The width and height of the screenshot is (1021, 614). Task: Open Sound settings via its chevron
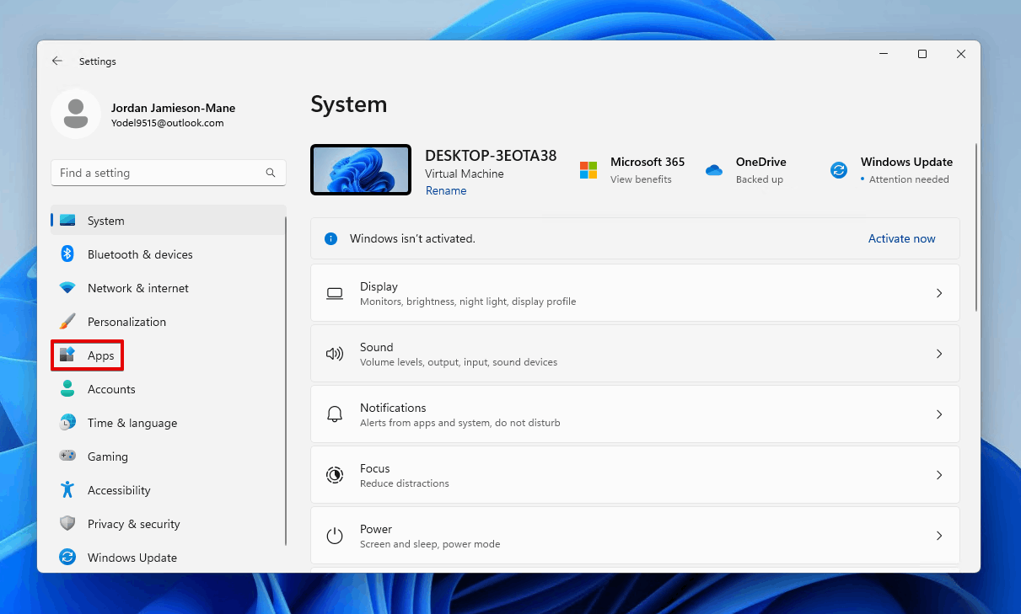[939, 354]
